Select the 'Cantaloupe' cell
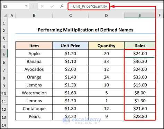Screen dimensions: 164x129 coord(34,109)
